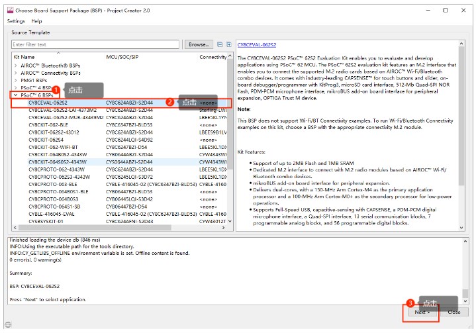Image resolution: width=476 pixels, height=333 pixels.
Task: Select CY8CKIT-062-BLE kit
Action: point(48,124)
